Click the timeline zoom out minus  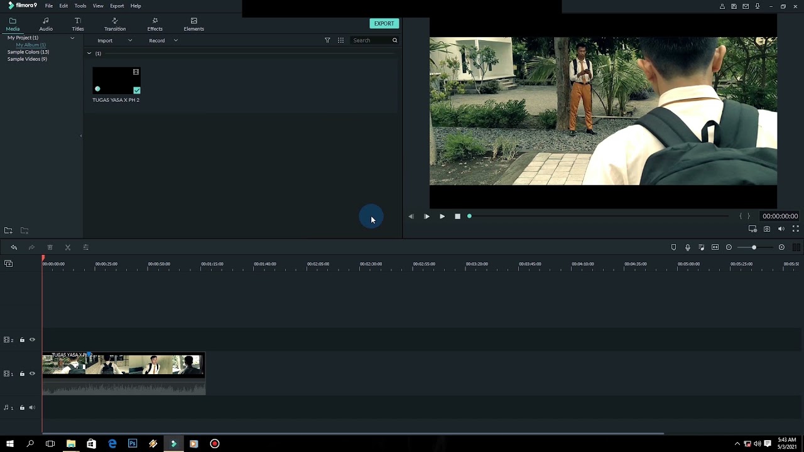click(x=729, y=247)
